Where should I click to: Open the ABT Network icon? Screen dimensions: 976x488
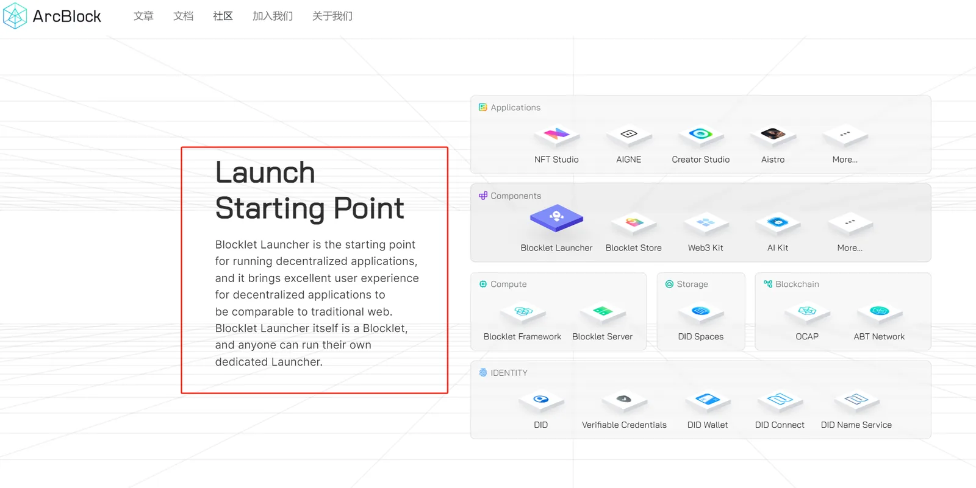[x=879, y=312]
